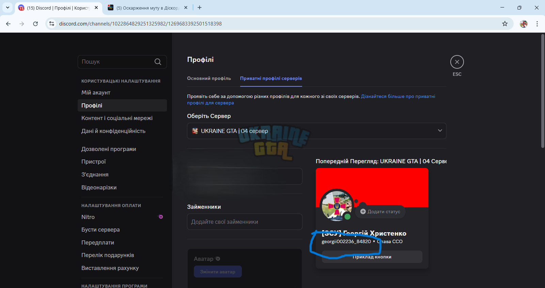This screenshot has width=545, height=288.
Task: Reload the page with refresh icon
Action: 35,24
